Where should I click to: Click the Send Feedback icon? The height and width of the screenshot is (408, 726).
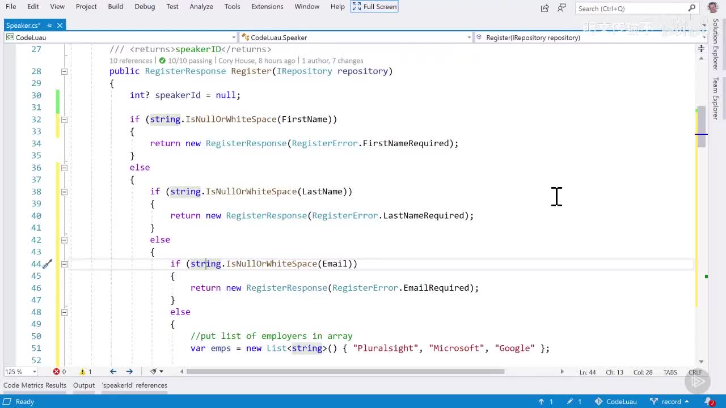pyautogui.click(x=562, y=7)
